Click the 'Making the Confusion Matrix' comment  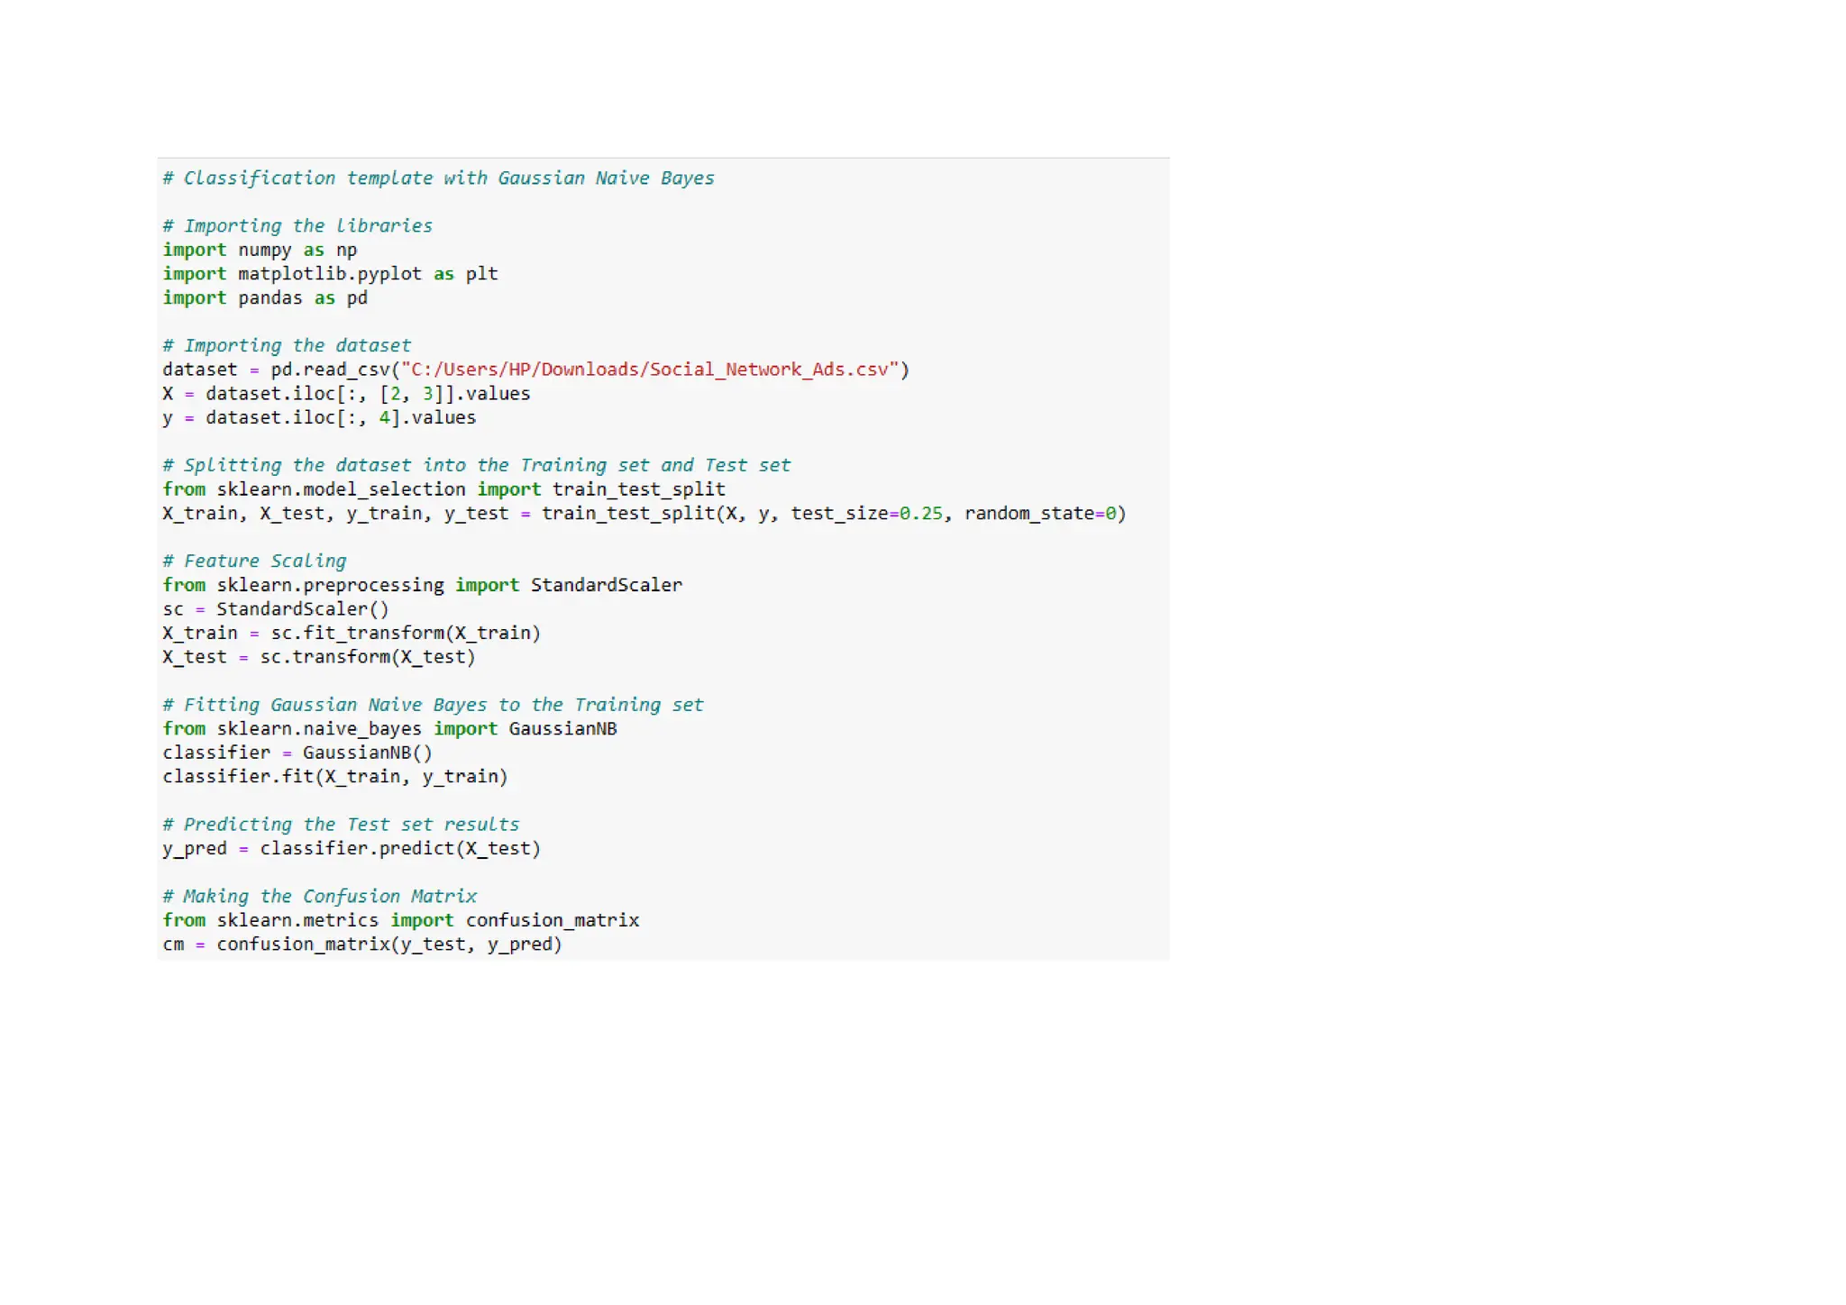coord(320,897)
